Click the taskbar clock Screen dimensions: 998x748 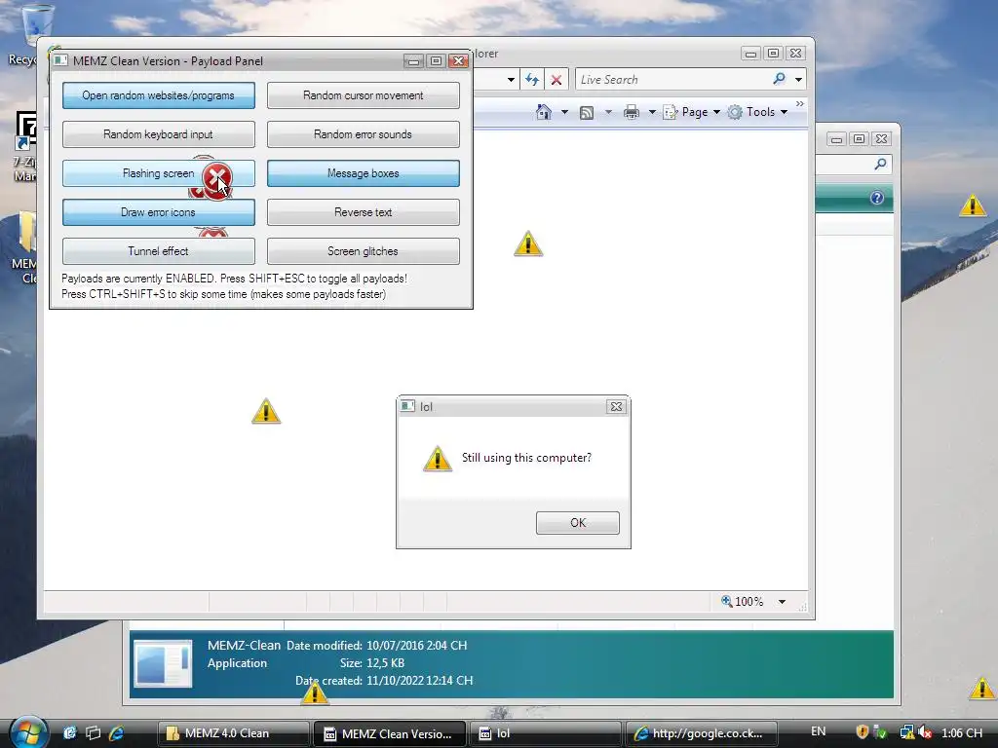pyautogui.click(x=962, y=732)
